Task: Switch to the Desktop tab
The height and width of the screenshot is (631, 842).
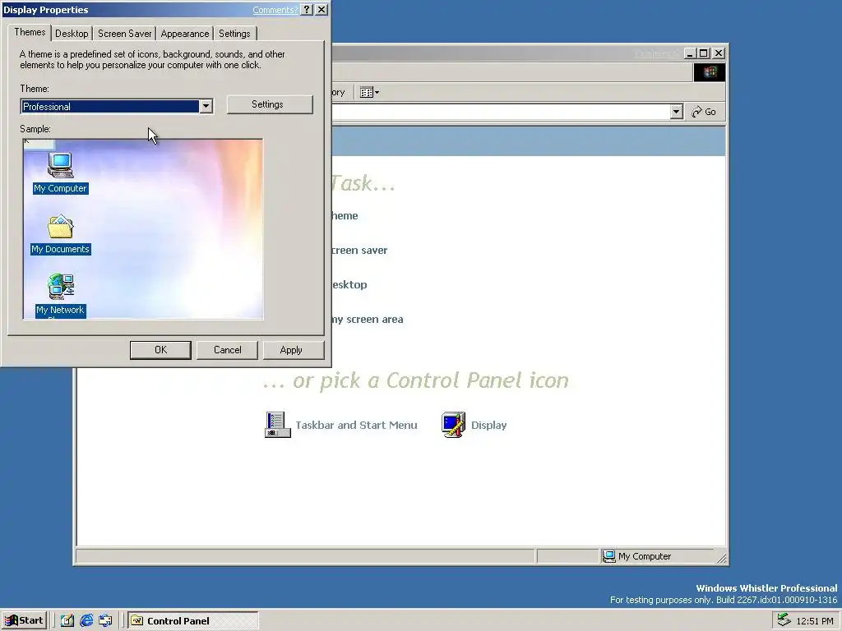Action: tap(72, 33)
